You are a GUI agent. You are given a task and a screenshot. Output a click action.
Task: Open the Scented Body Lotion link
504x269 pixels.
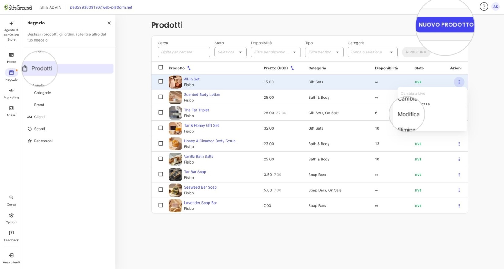click(x=202, y=95)
